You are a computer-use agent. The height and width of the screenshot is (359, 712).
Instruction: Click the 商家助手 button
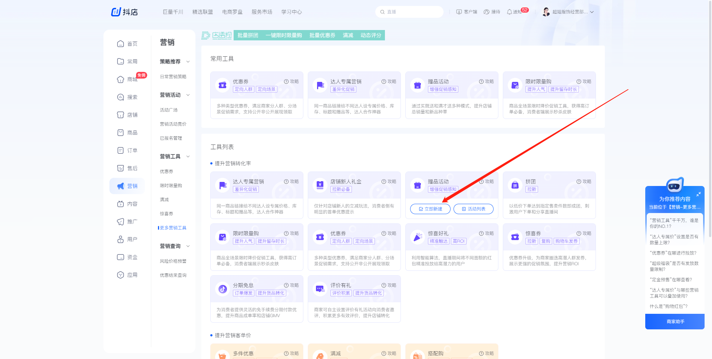point(675,322)
